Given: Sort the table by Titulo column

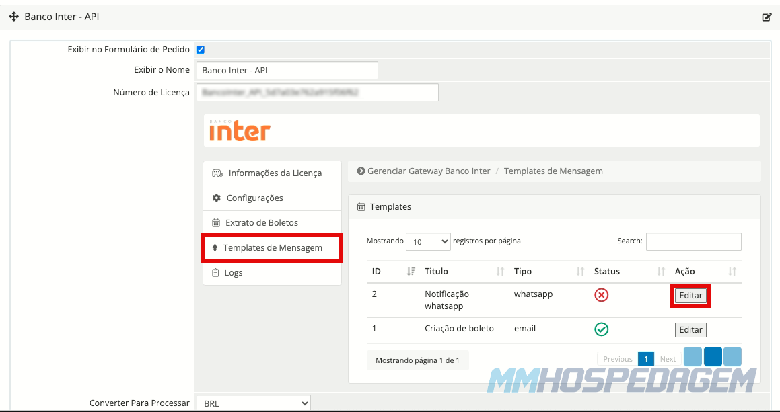Looking at the screenshot, I should (464, 272).
